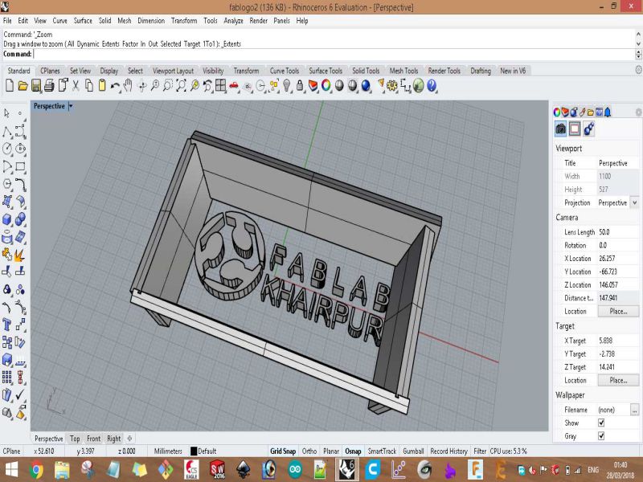Open the Projection dropdown in Viewport panel
Viewport: 643px width, 482px height.
[x=634, y=203]
